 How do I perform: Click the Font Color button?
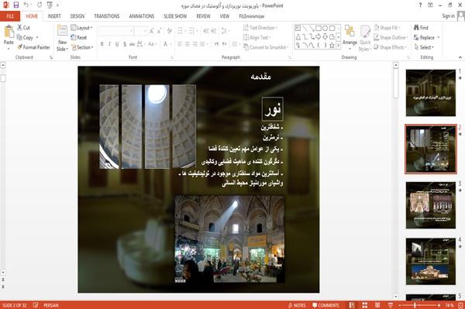point(165,44)
